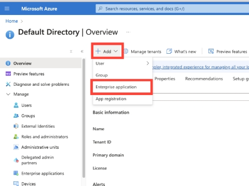Click Preview features toolbar icon
The image size is (249, 186).
(211, 51)
